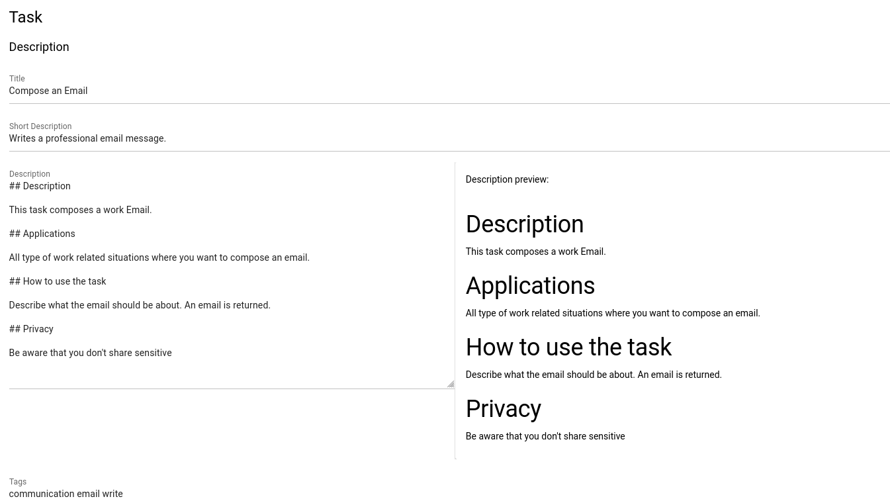This screenshot has width=890, height=503.
Task: Click the textarea resize handle icon
Action: 451,384
